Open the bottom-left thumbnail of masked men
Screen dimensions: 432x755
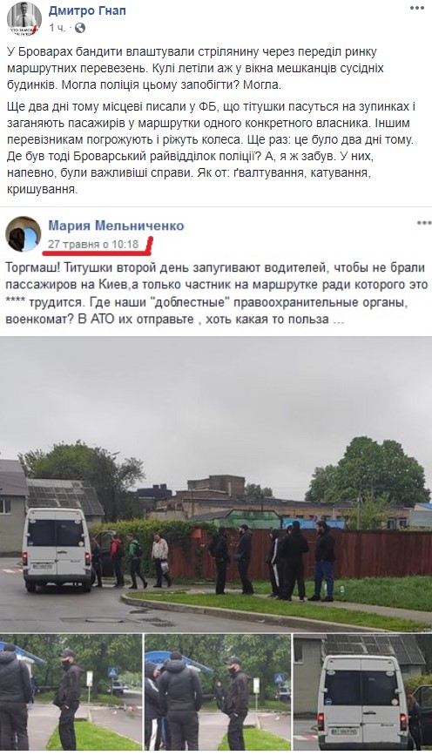[x=71, y=692]
